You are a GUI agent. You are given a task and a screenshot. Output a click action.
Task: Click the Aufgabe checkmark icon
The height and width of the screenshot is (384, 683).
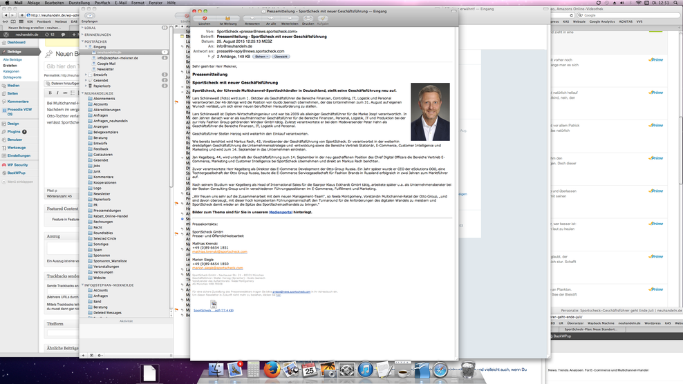pos(323,18)
